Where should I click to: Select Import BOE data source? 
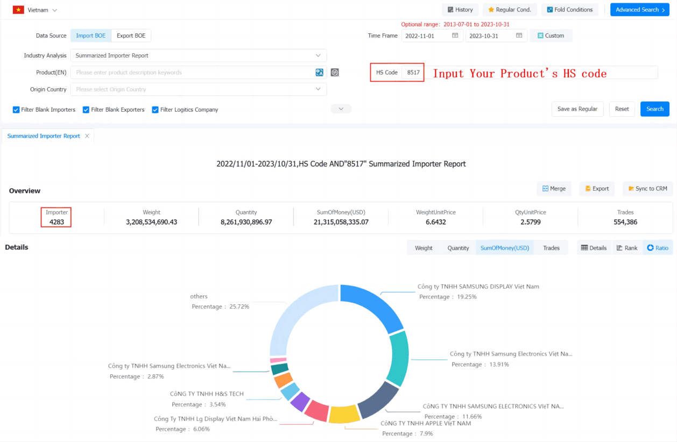point(91,35)
